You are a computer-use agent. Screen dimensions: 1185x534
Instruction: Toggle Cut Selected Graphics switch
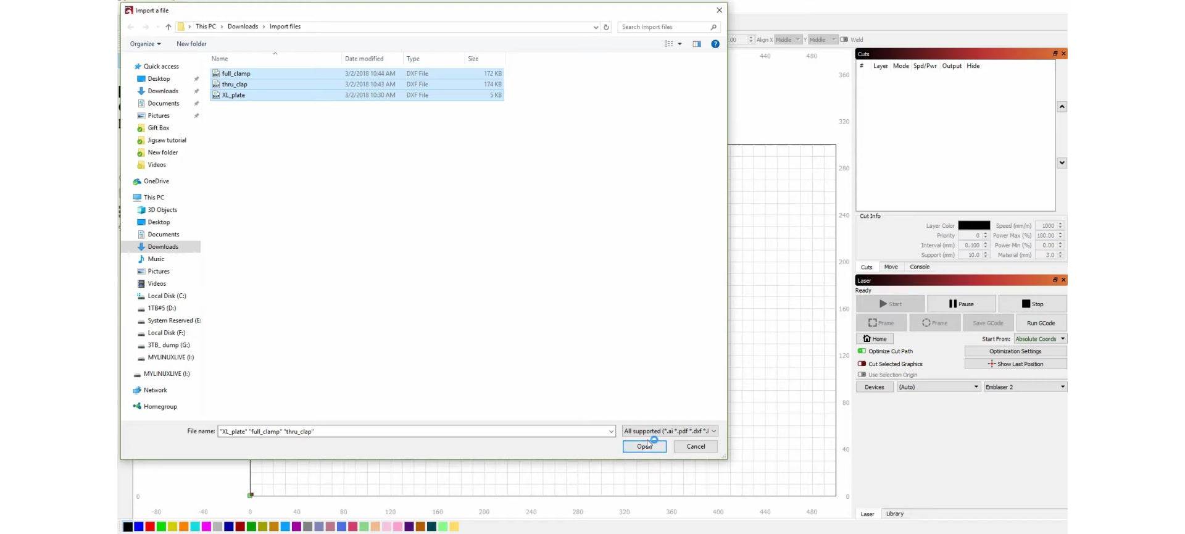tap(862, 364)
